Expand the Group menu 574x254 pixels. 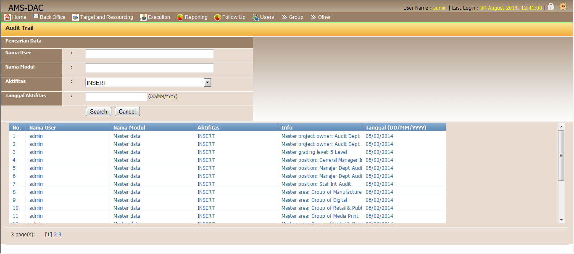(296, 17)
